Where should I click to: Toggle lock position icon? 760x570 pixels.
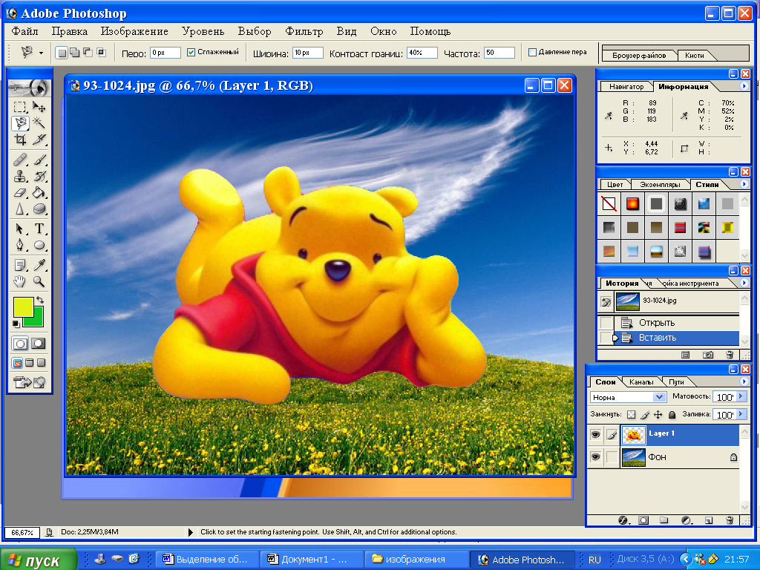(658, 414)
